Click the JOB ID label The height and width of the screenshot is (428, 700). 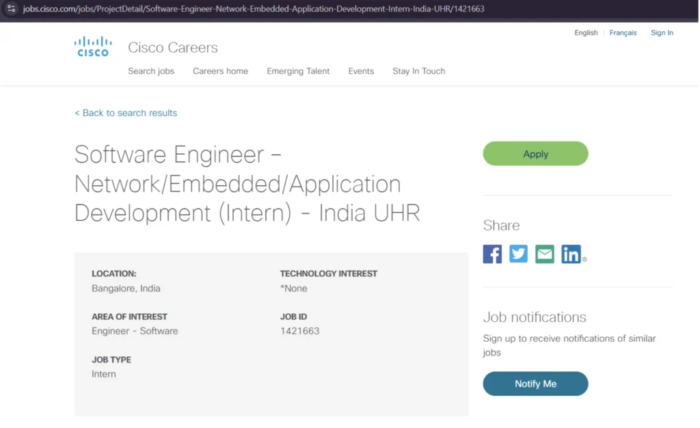point(293,317)
